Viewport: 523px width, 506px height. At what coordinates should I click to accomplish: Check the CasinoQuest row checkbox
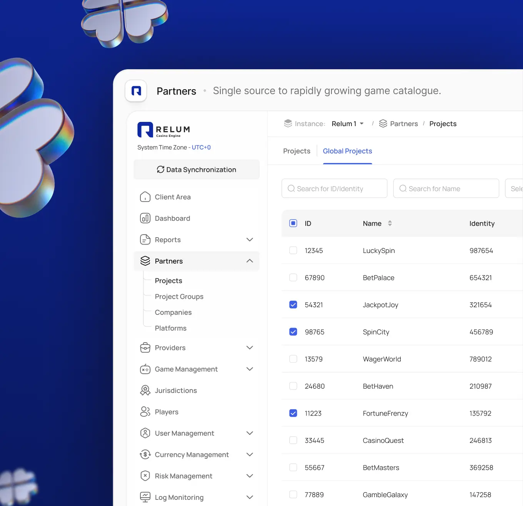pos(293,440)
